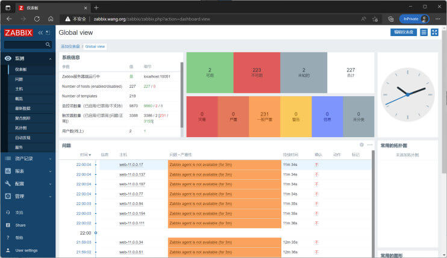Click the 编辑仪表盘 edit dashboard button

pos(404,32)
